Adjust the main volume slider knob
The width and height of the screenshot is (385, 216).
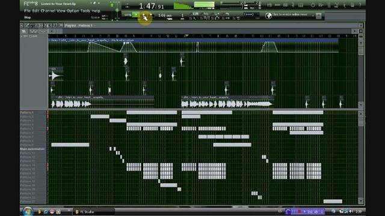[x=112, y=5]
